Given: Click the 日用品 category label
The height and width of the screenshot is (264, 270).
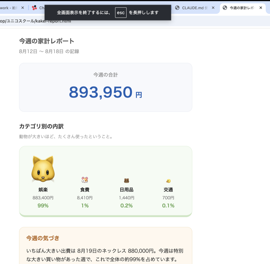Looking at the screenshot, I should (x=126, y=190).
